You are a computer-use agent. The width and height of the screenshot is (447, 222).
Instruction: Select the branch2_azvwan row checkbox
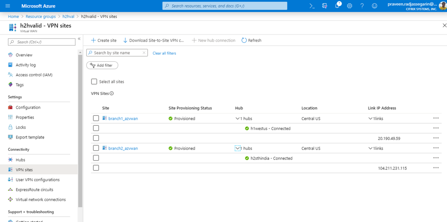pos(96,148)
